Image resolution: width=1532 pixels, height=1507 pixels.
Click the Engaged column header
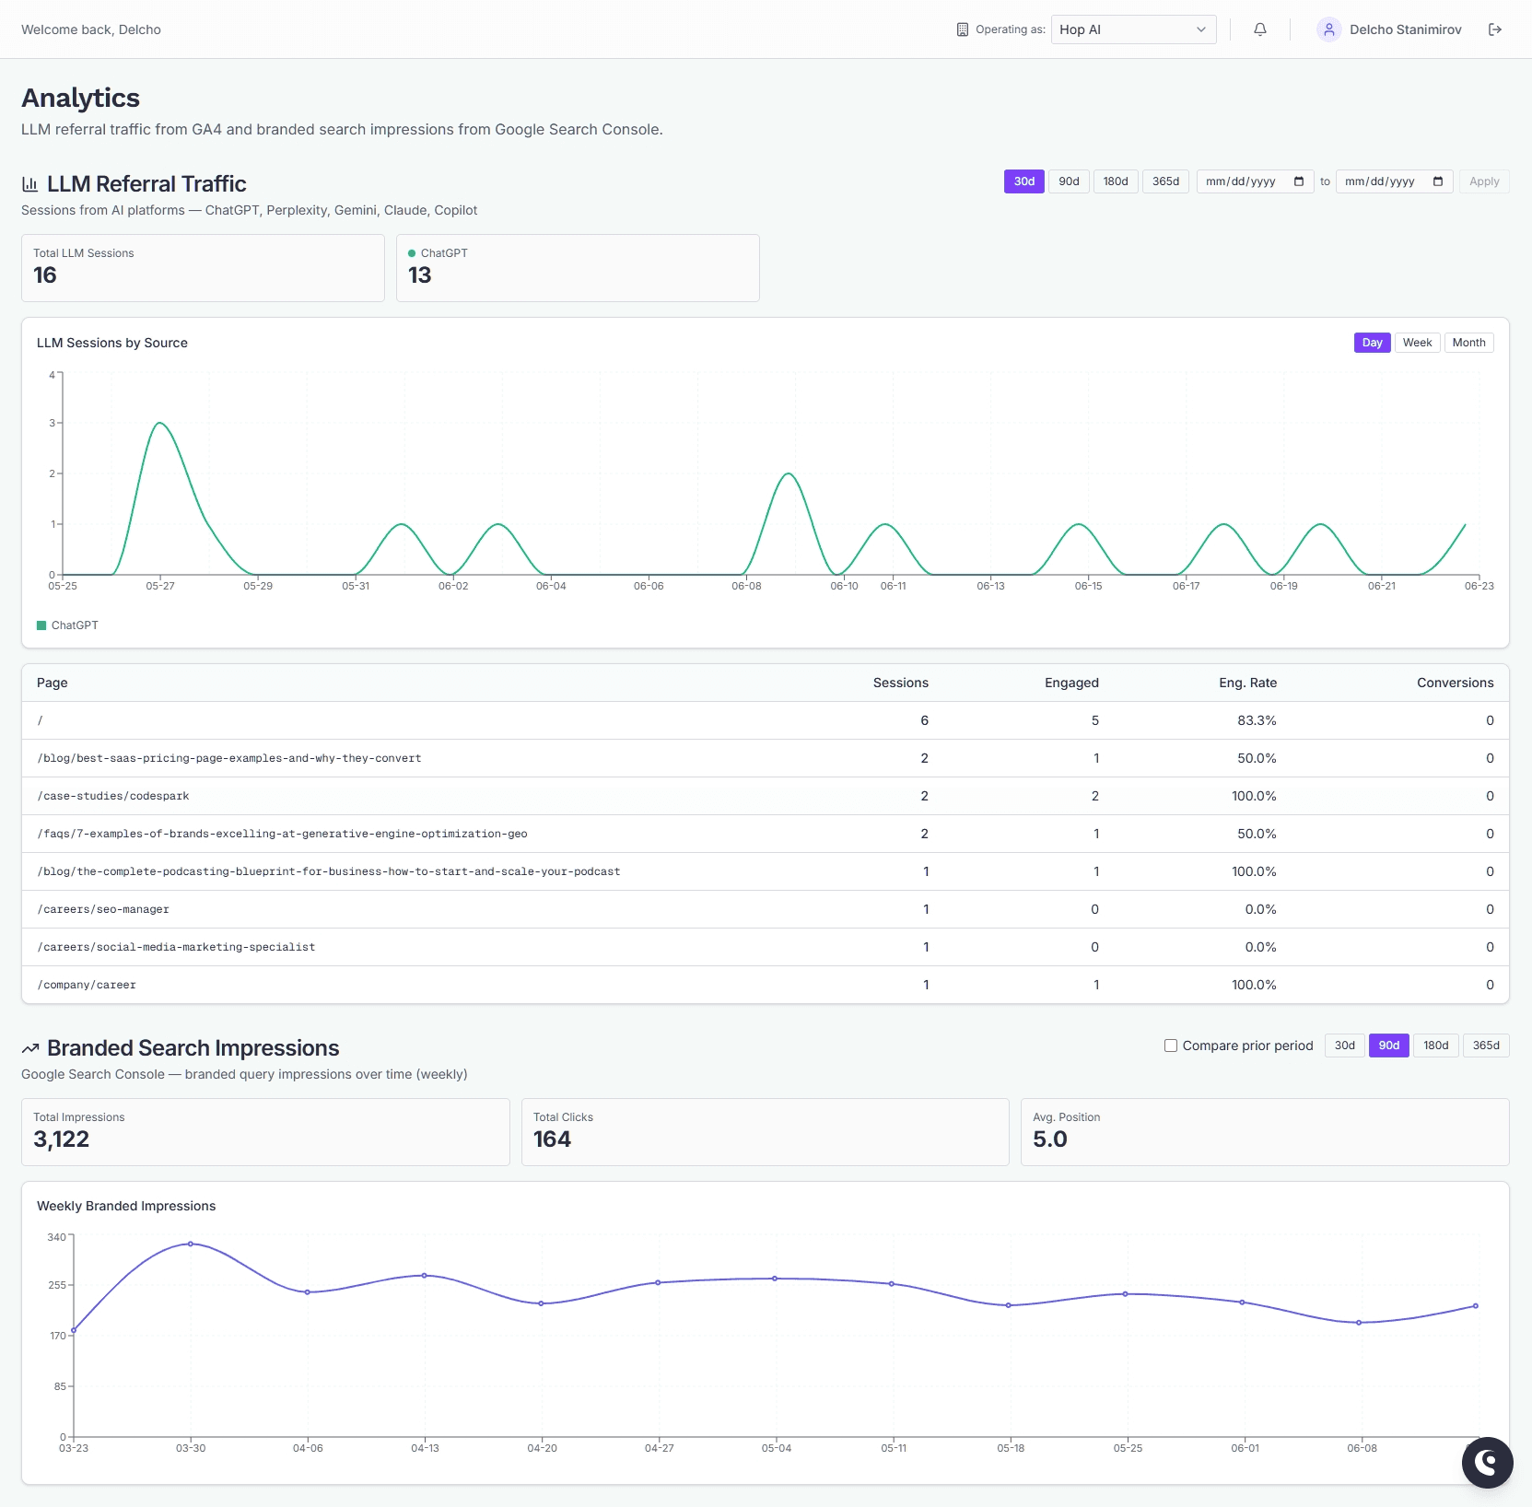pos(1071,683)
